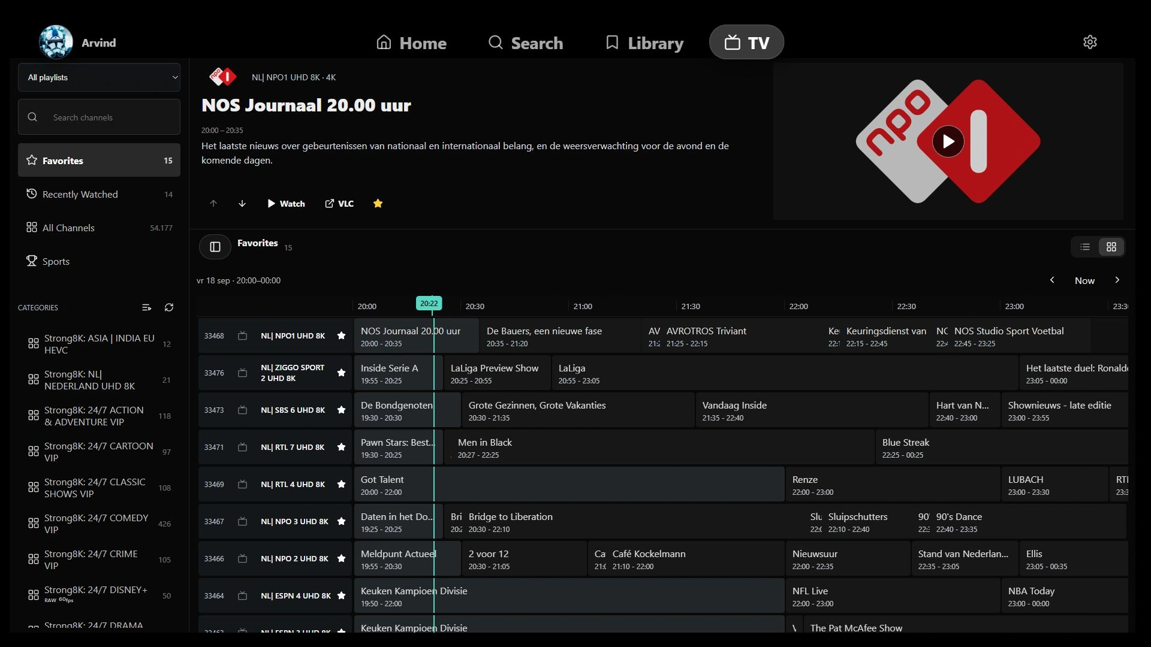Toggle favorite star for NL| ZIGGO SPORT 2 UHD 8K
Viewport: 1151px width, 647px height.
tap(341, 373)
